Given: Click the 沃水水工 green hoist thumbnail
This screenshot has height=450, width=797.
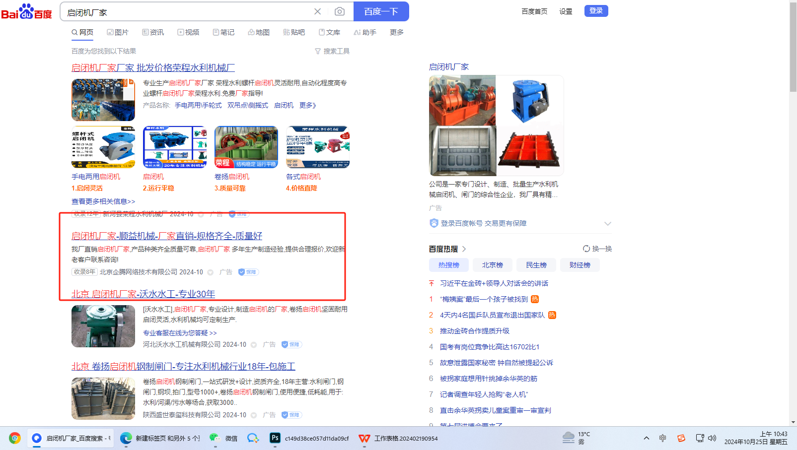Looking at the screenshot, I should point(103,326).
